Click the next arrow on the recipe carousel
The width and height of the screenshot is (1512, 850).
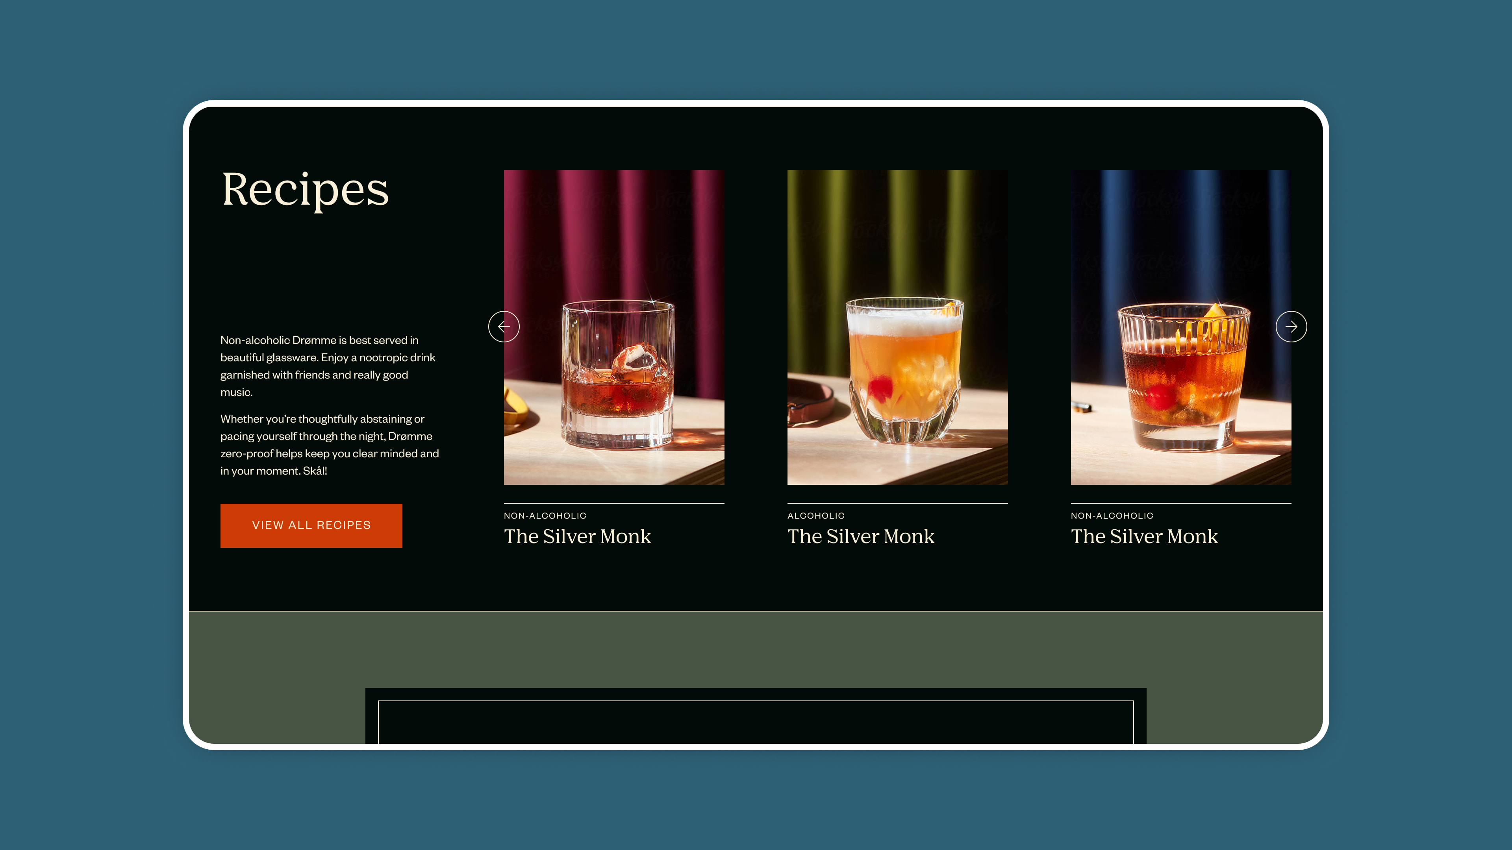click(1291, 327)
